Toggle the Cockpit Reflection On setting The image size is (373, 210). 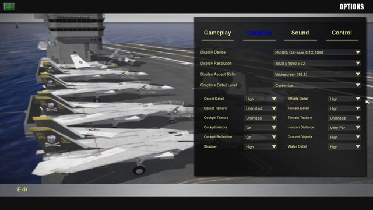click(261, 137)
